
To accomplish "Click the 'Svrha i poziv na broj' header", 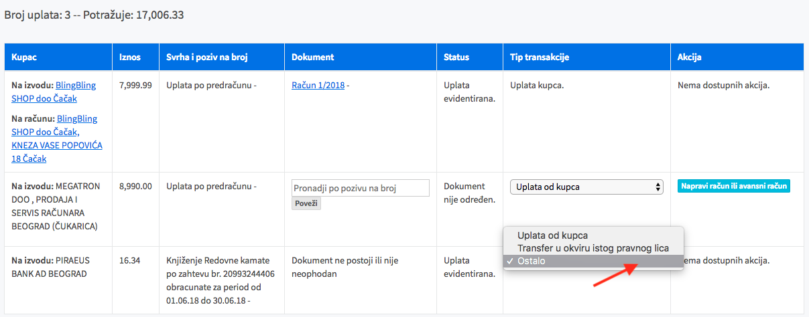I will click(x=207, y=58).
